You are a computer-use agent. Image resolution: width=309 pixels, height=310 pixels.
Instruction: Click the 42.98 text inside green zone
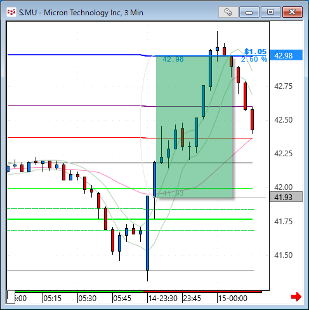[173, 59]
